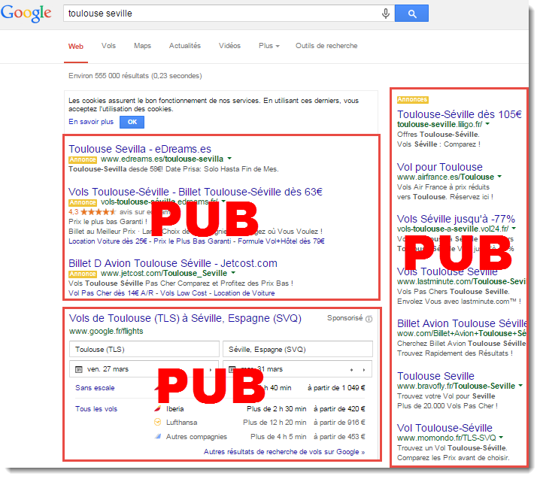The width and height of the screenshot is (540, 479).
Task: Open dropdown arrow next to liligo.fr URL
Action: click(x=487, y=124)
